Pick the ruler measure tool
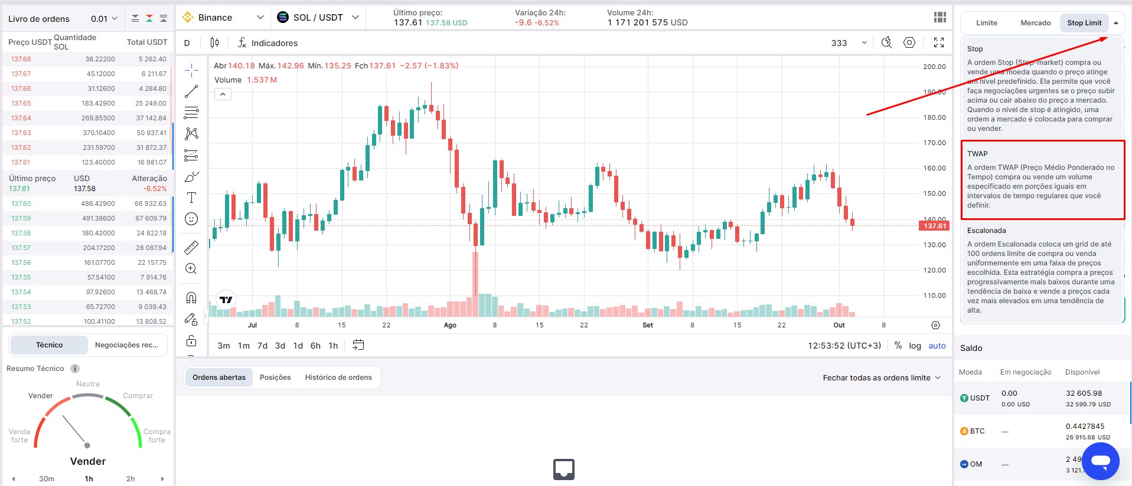Image resolution: width=1132 pixels, height=486 pixels. point(191,248)
